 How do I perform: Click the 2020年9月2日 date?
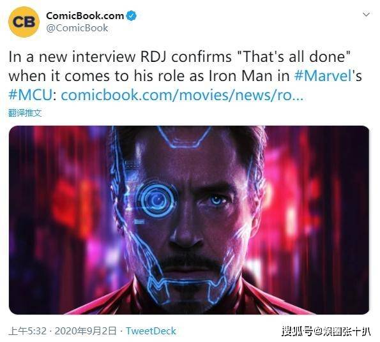86,331
